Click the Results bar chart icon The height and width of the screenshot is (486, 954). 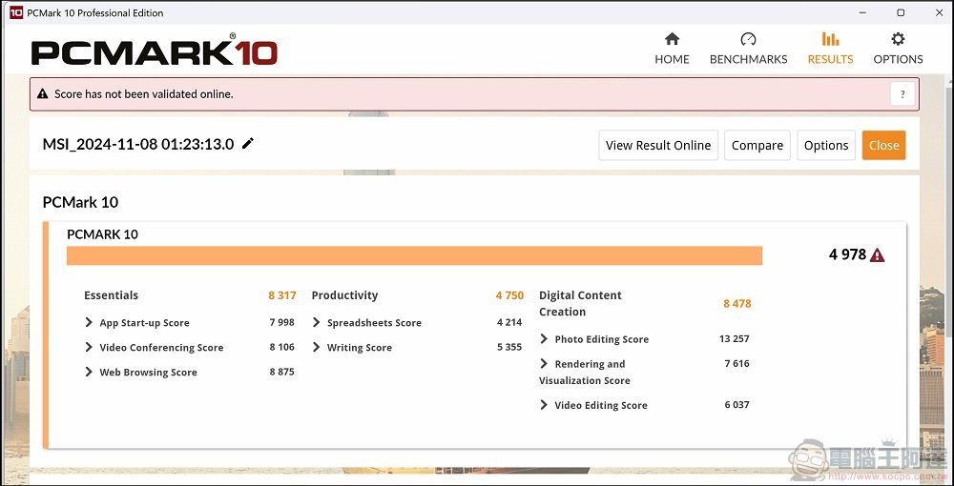831,39
